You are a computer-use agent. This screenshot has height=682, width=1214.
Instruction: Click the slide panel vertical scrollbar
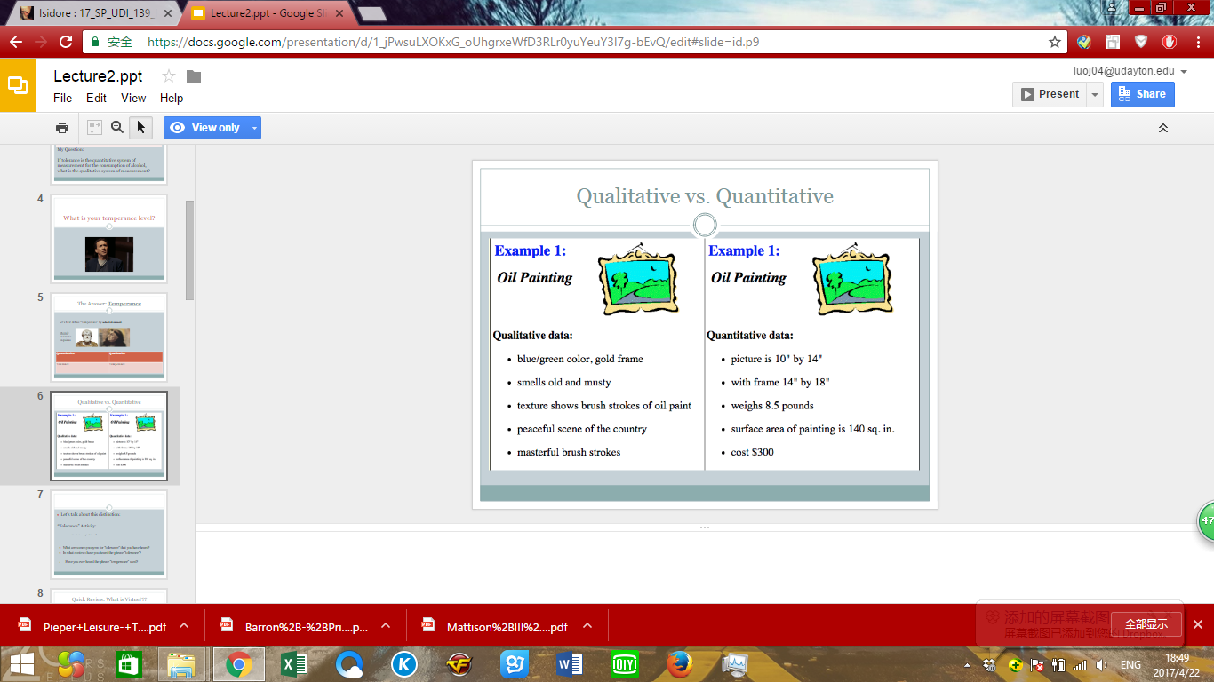tap(189, 250)
